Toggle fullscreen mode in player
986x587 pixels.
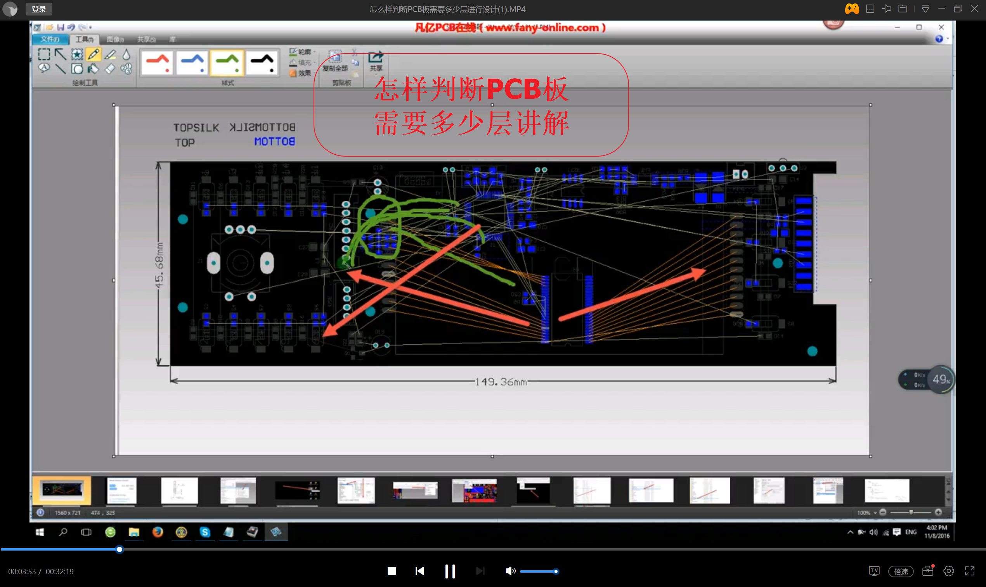[969, 571]
